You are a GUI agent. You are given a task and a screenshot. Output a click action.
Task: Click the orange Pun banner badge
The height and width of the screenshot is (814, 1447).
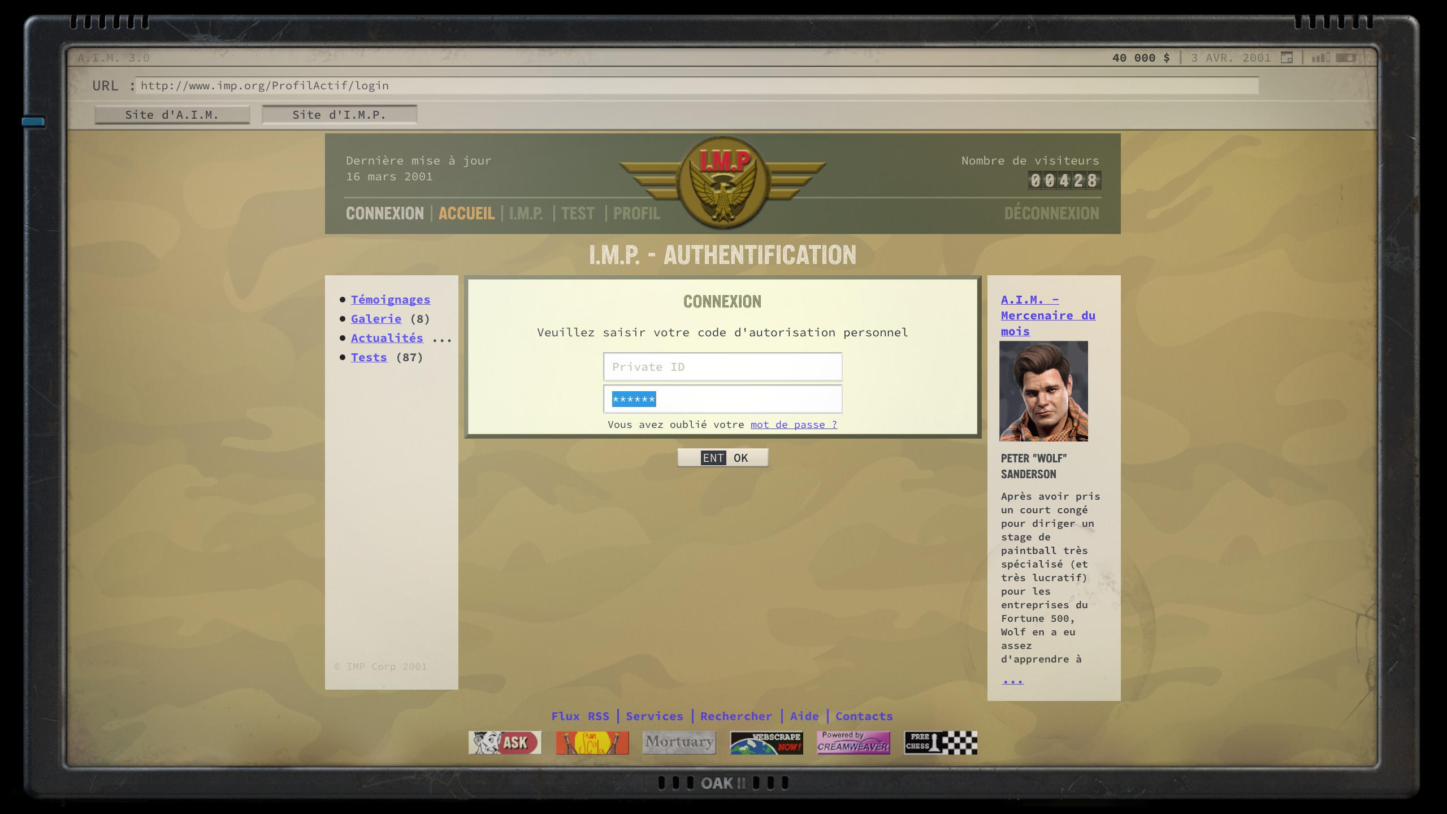tap(592, 743)
